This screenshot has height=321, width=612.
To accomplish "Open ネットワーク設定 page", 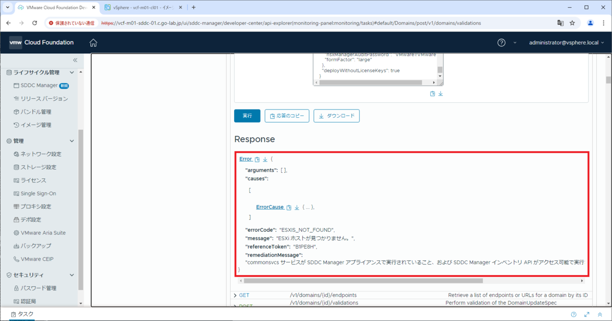I will (37, 154).
